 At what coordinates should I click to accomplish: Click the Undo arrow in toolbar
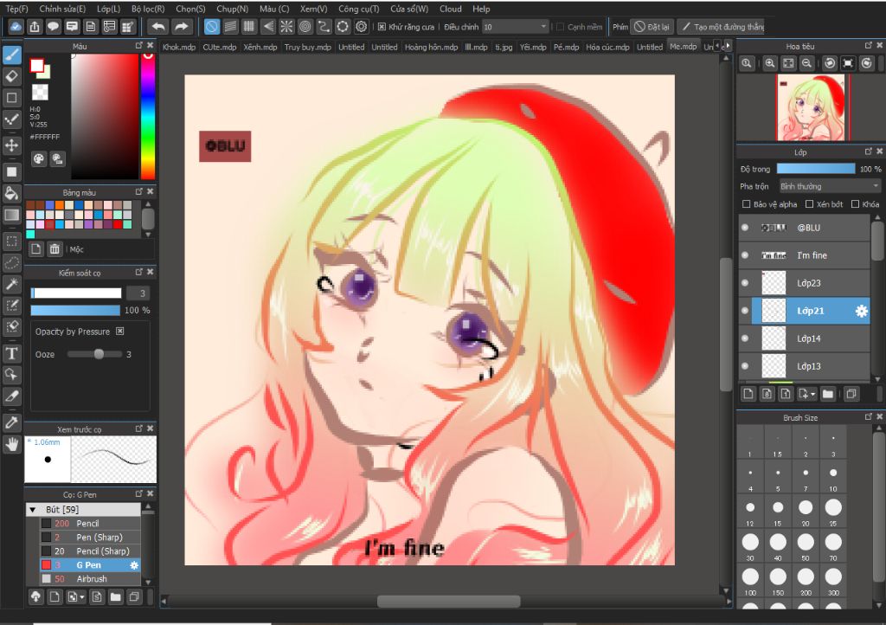click(x=157, y=27)
